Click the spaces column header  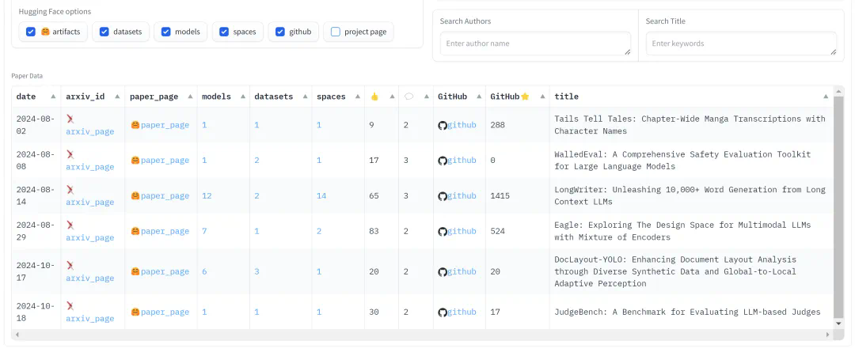pos(331,97)
